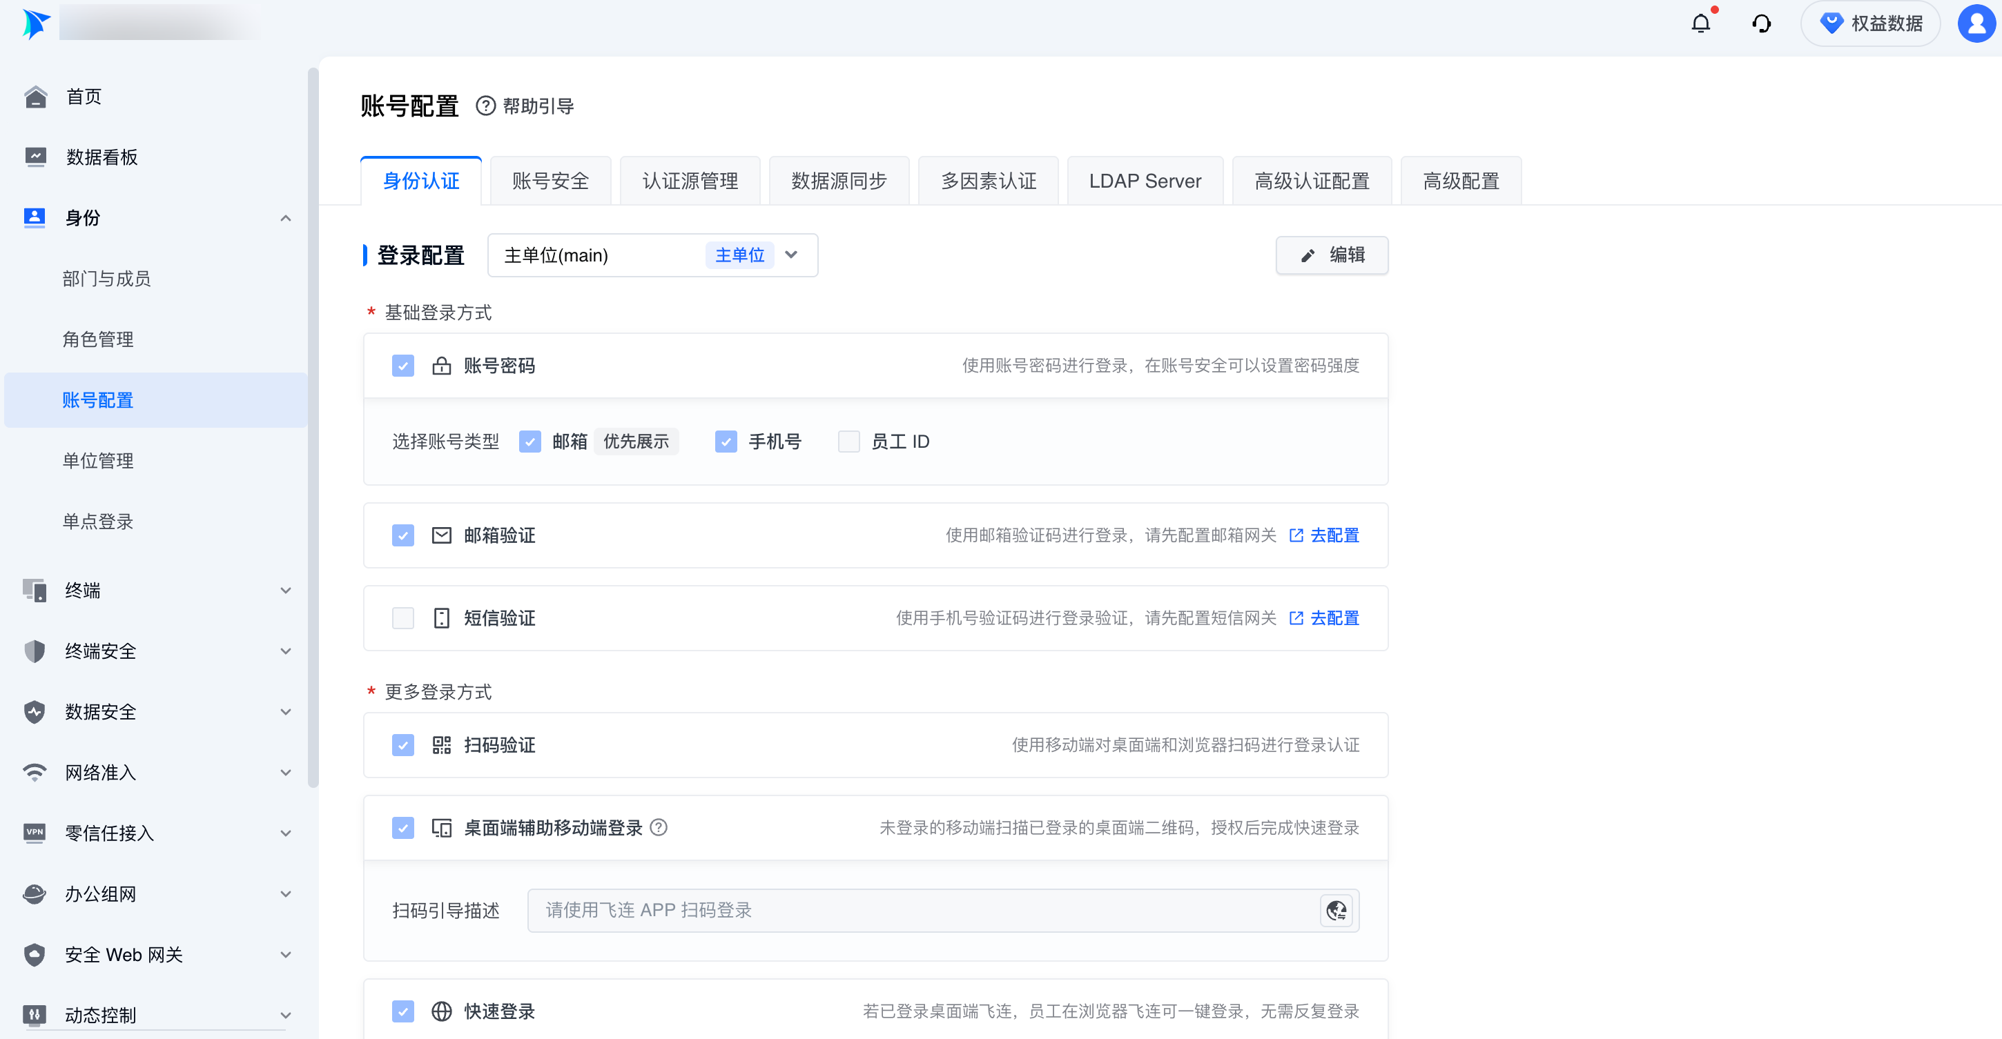Click the user avatar icon
This screenshot has width=2002, height=1039.
click(1976, 24)
